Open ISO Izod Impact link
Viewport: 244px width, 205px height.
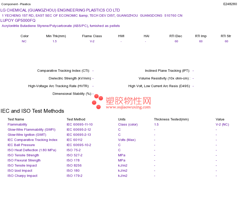point(20,170)
